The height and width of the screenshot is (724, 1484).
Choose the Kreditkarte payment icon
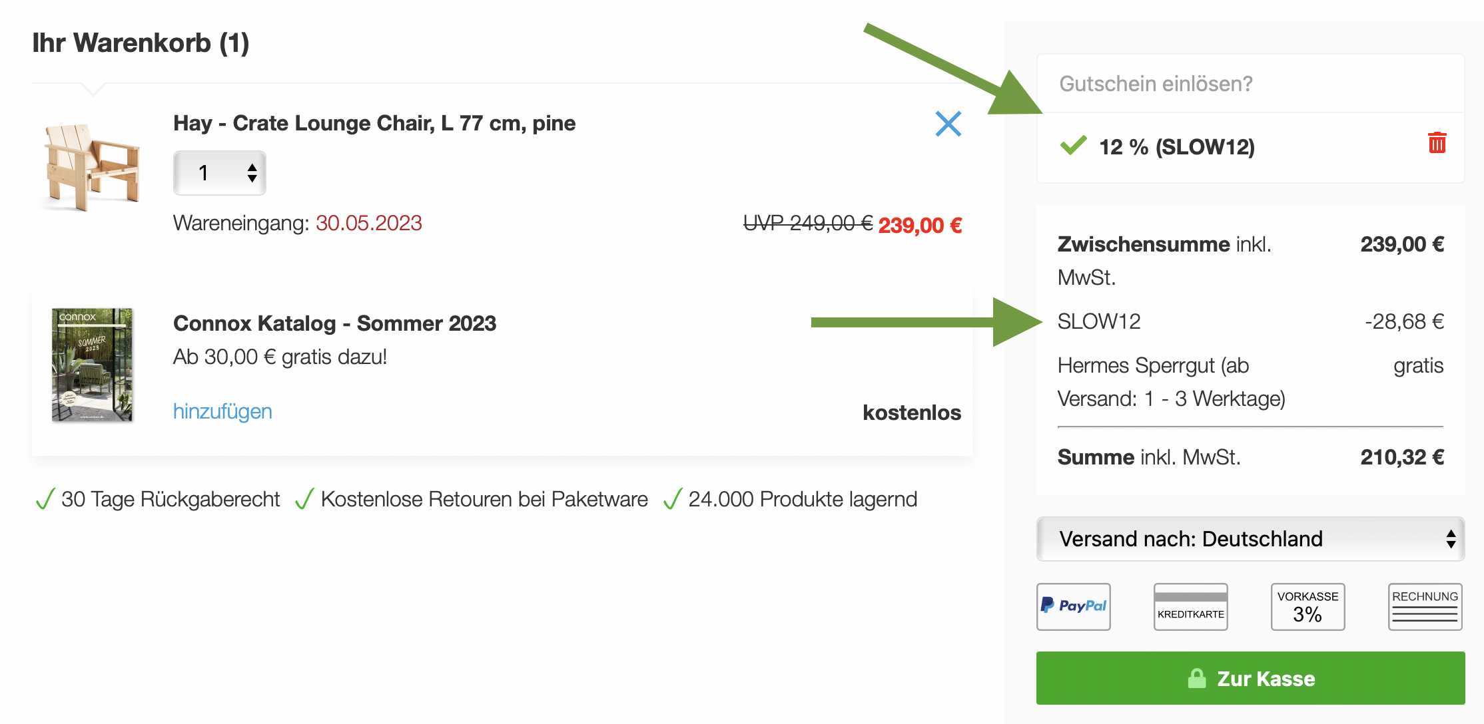pyautogui.click(x=1190, y=606)
